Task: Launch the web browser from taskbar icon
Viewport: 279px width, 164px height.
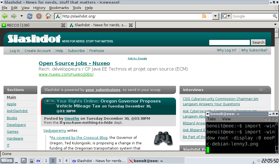Action: [x=38, y=161]
